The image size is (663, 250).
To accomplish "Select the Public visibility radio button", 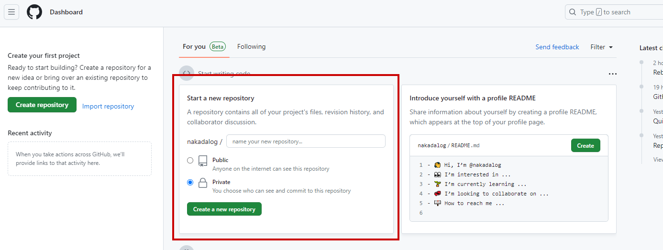I will pos(190,161).
